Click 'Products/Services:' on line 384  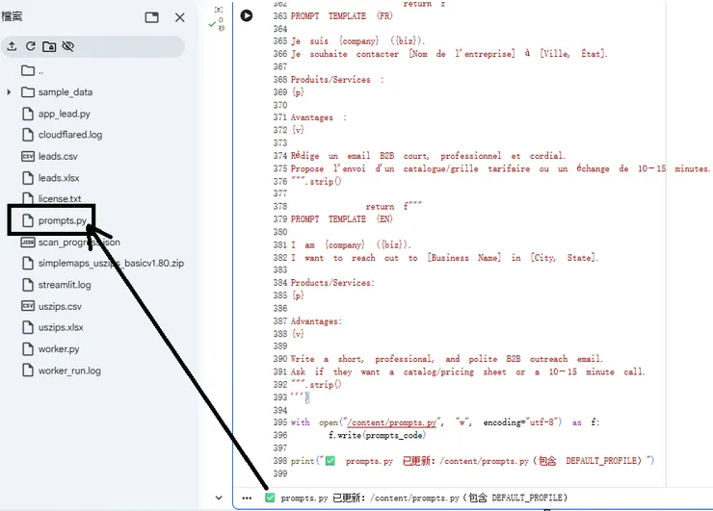click(x=332, y=283)
